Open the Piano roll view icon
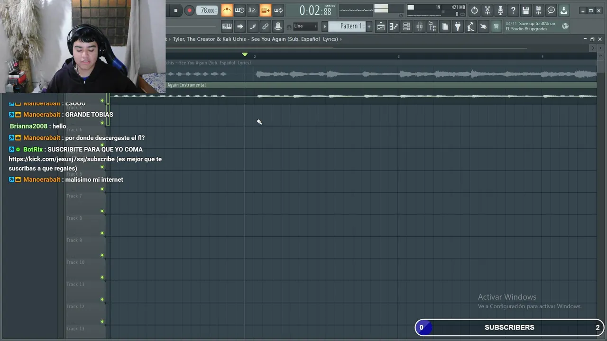 394,27
